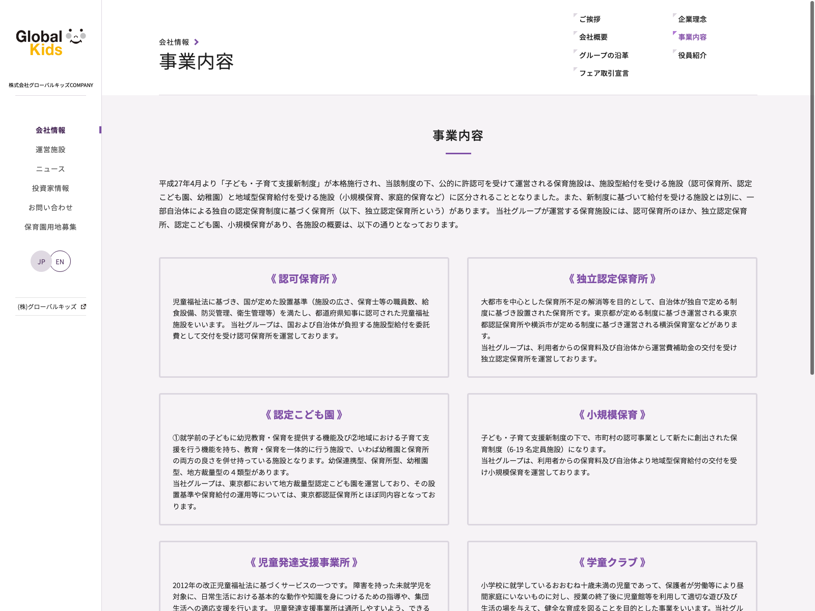Image resolution: width=815 pixels, height=611 pixels.
Task: Click the 会社情報 breadcrumb text
Action: [x=174, y=42]
